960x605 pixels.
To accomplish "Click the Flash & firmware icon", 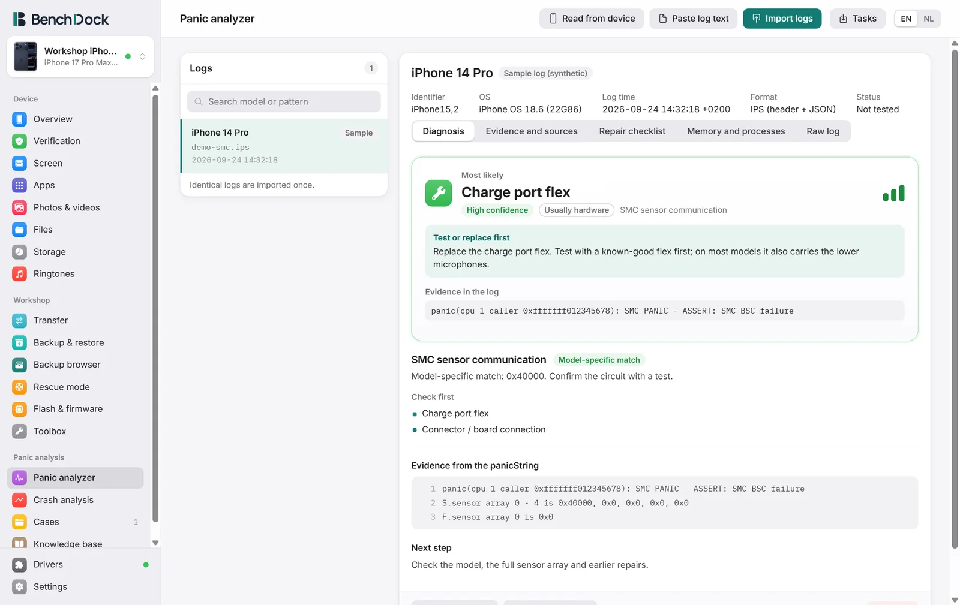I will [19, 409].
